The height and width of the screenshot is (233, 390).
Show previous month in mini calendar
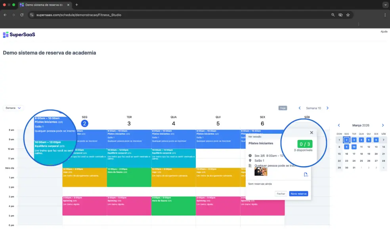click(x=339, y=125)
